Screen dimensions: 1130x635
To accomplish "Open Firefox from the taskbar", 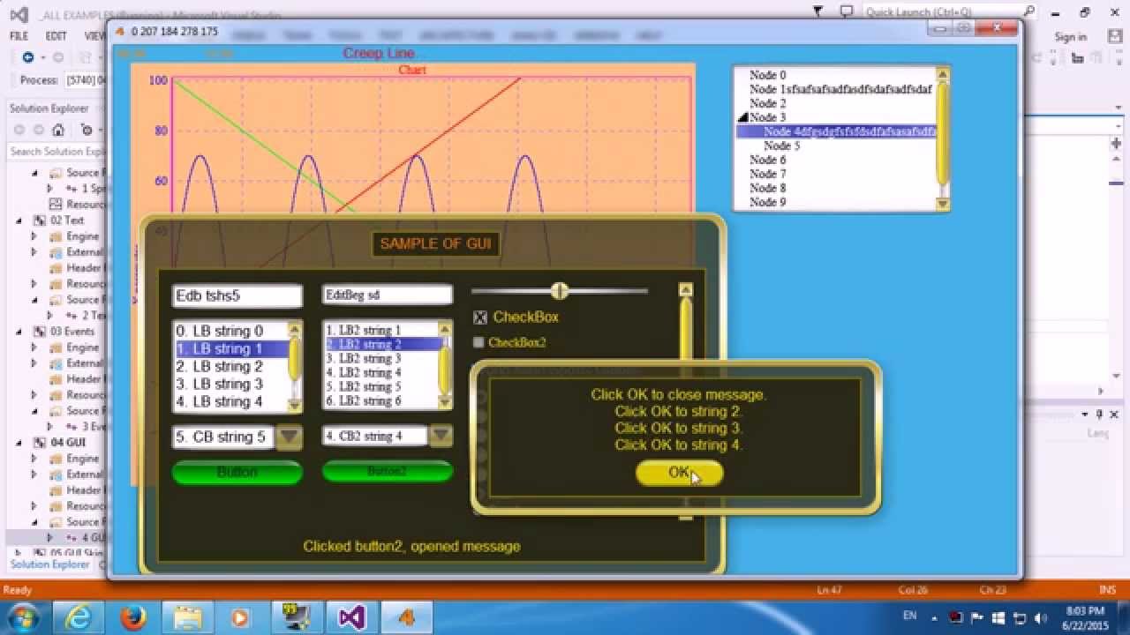I will coord(134,617).
